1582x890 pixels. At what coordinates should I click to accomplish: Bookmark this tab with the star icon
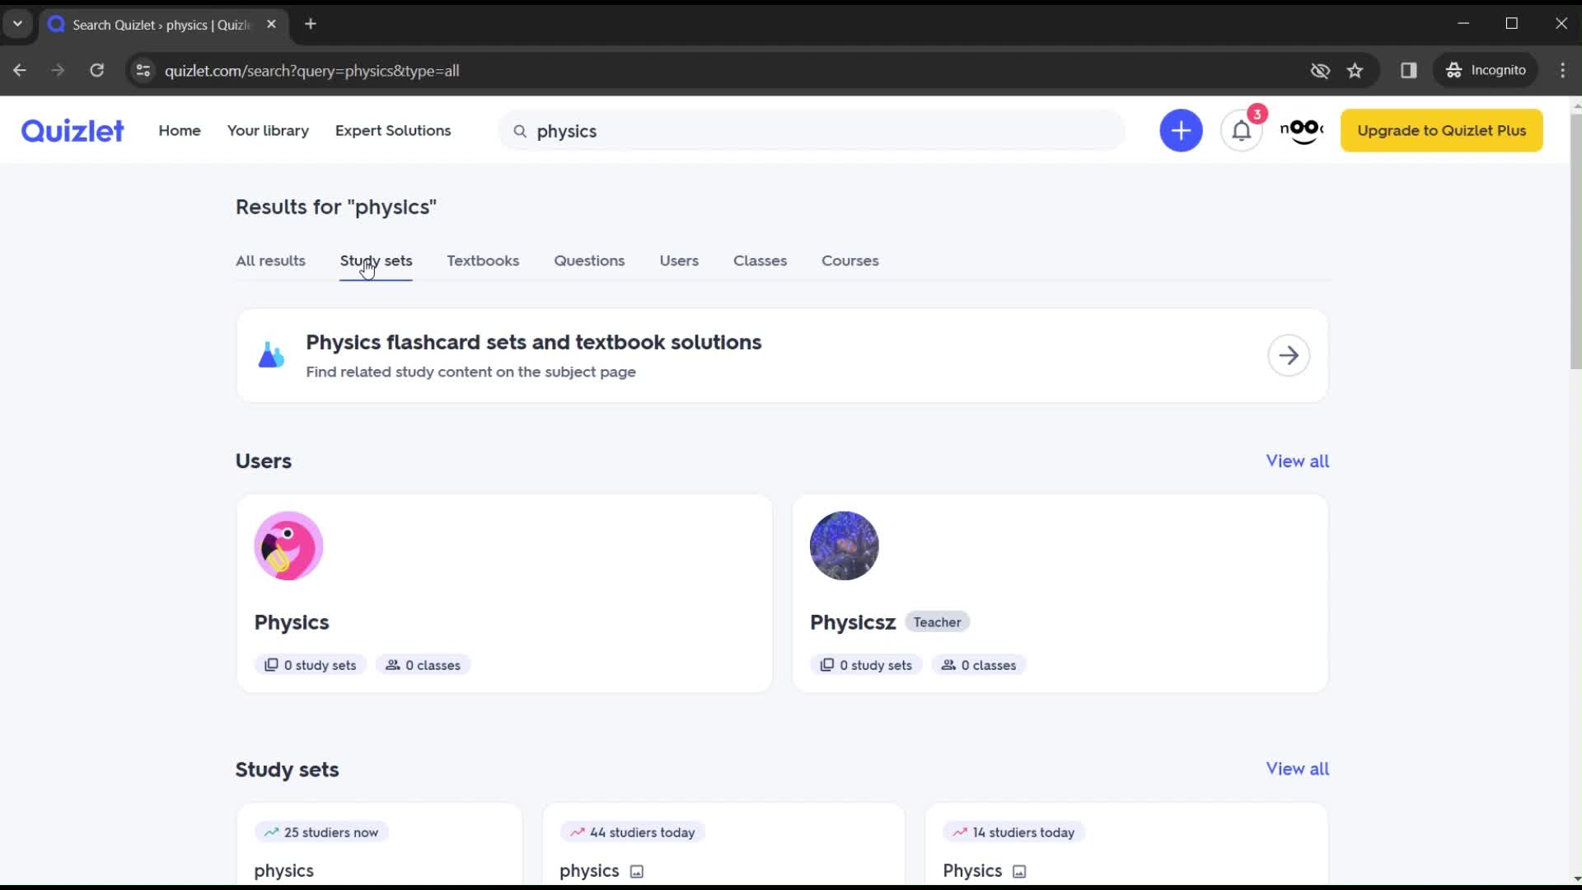tap(1355, 70)
